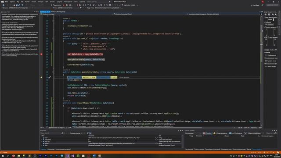Click the Application Insights icon
Screen dimensions: 281x158
(122, 5)
